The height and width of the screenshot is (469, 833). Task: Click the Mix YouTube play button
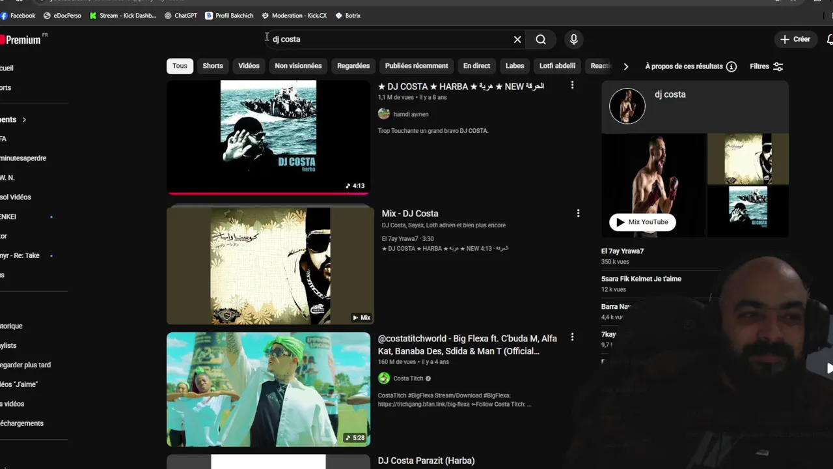point(642,222)
